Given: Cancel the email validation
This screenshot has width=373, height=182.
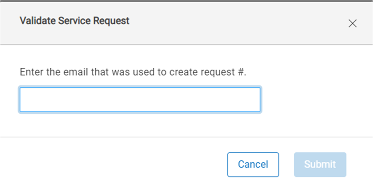Looking at the screenshot, I should [253, 164].
